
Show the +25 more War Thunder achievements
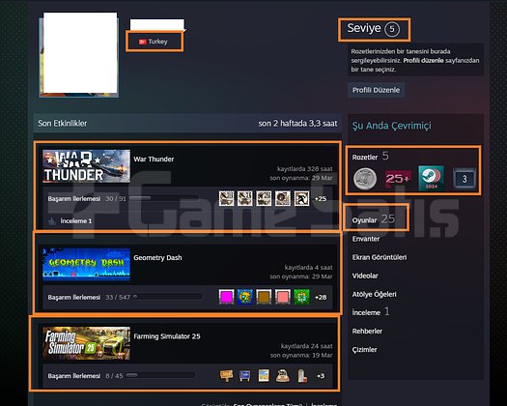pyautogui.click(x=321, y=199)
